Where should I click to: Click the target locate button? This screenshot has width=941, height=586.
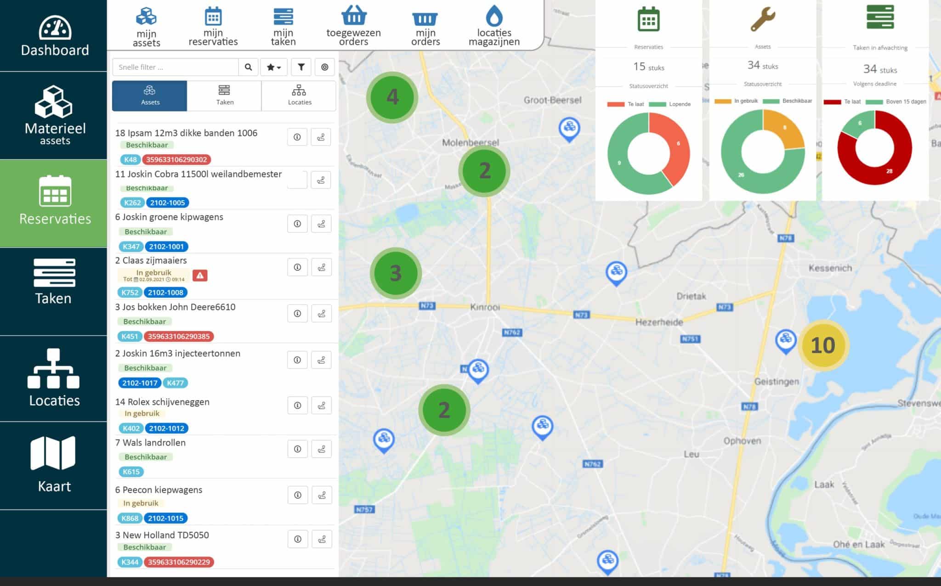click(x=325, y=67)
